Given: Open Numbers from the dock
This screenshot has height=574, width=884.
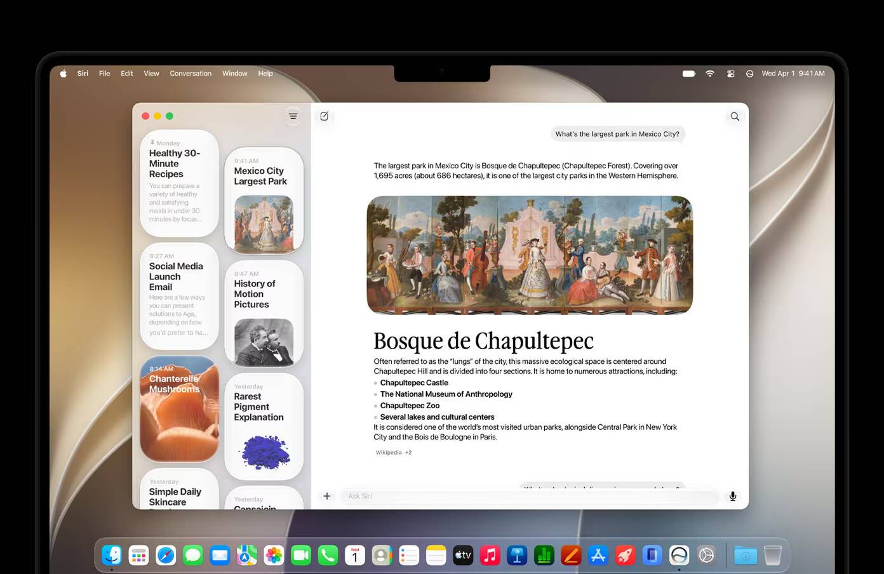Looking at the screenshot, I should (544, 556).
